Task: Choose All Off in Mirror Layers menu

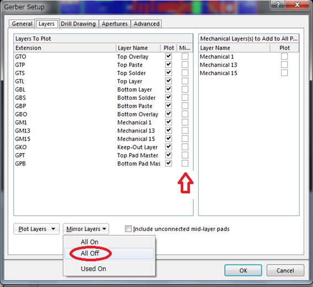Action: (x=109, y=253)
